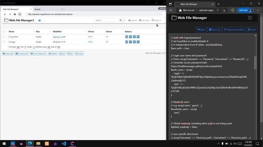This screenshot has width=263, height=147.
Task: Click Rename action icon for Content folder
Action: click(x=130, y=37)
